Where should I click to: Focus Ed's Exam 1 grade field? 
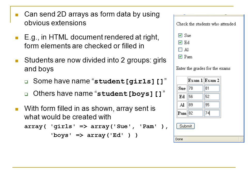(x=195, y=97)
